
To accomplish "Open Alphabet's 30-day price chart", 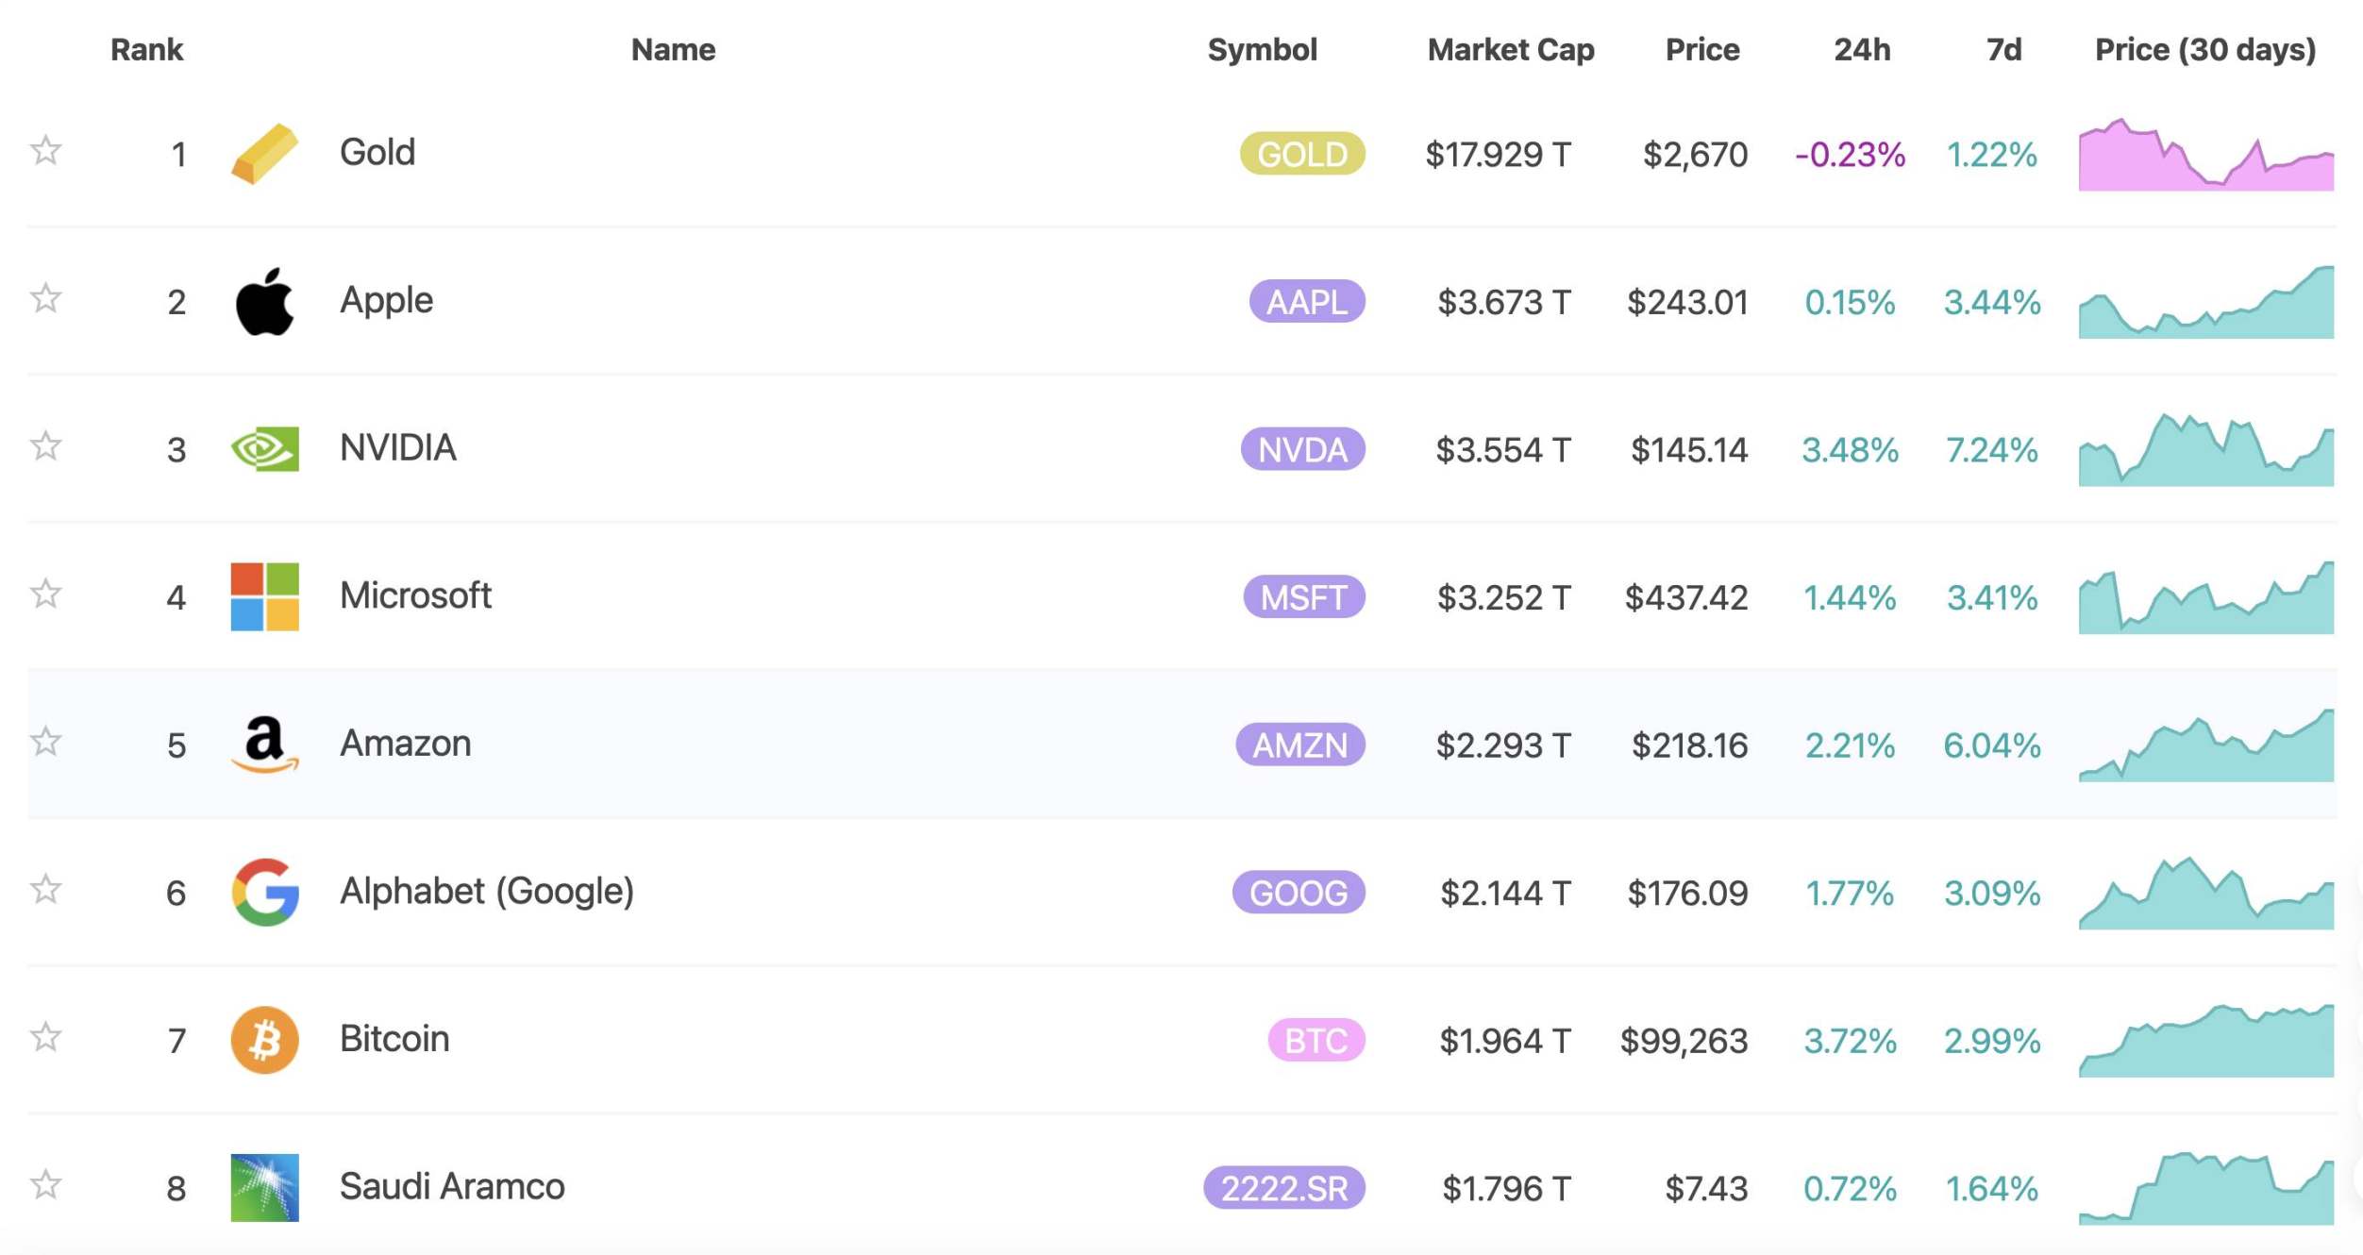I will [2206, 893].
